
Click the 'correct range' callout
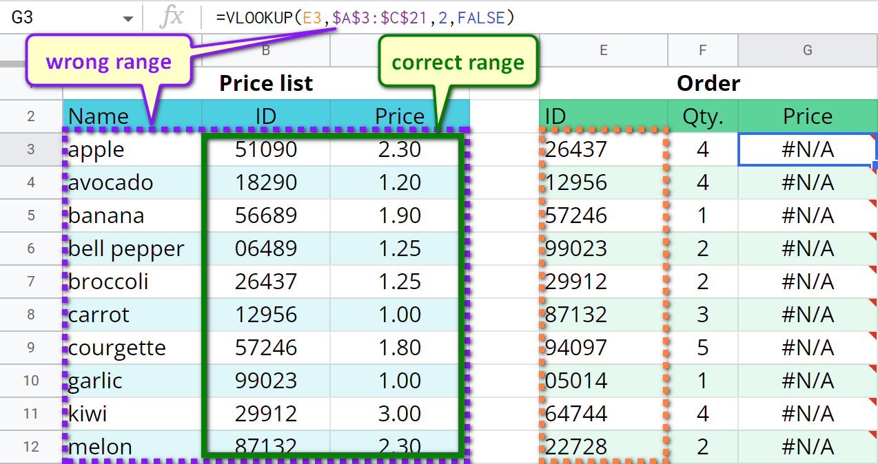(458, 62)
